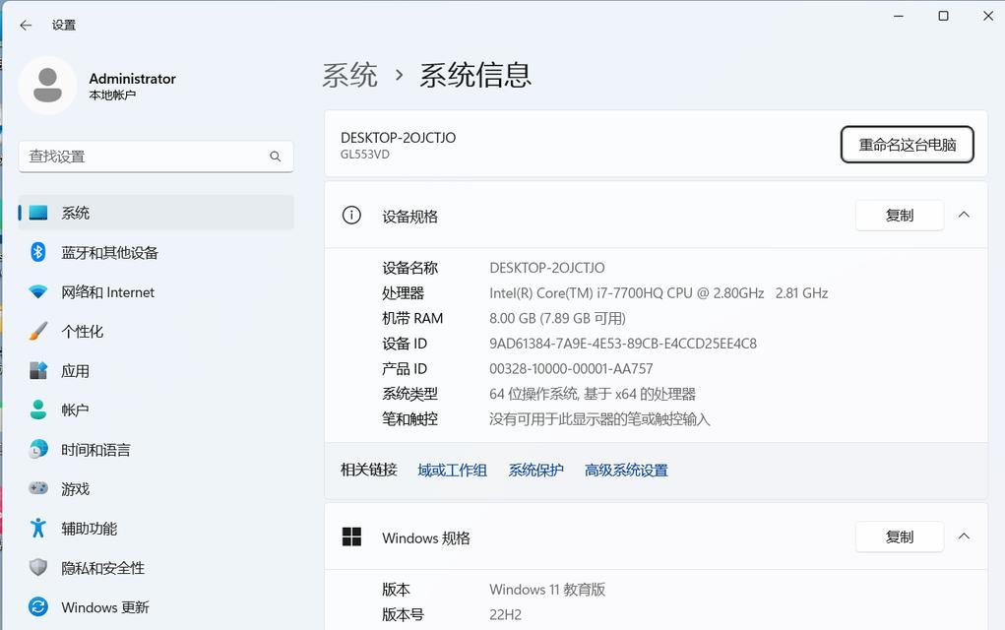Open 蓝牙和其他设备 settings
1005x630 pixels.
[157, 253]
